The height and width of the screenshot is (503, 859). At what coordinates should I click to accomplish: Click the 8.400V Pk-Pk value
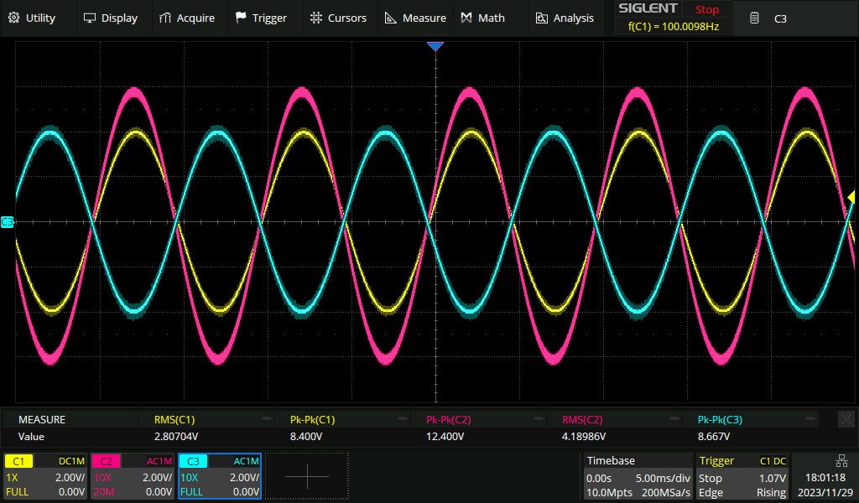point(305,437)
